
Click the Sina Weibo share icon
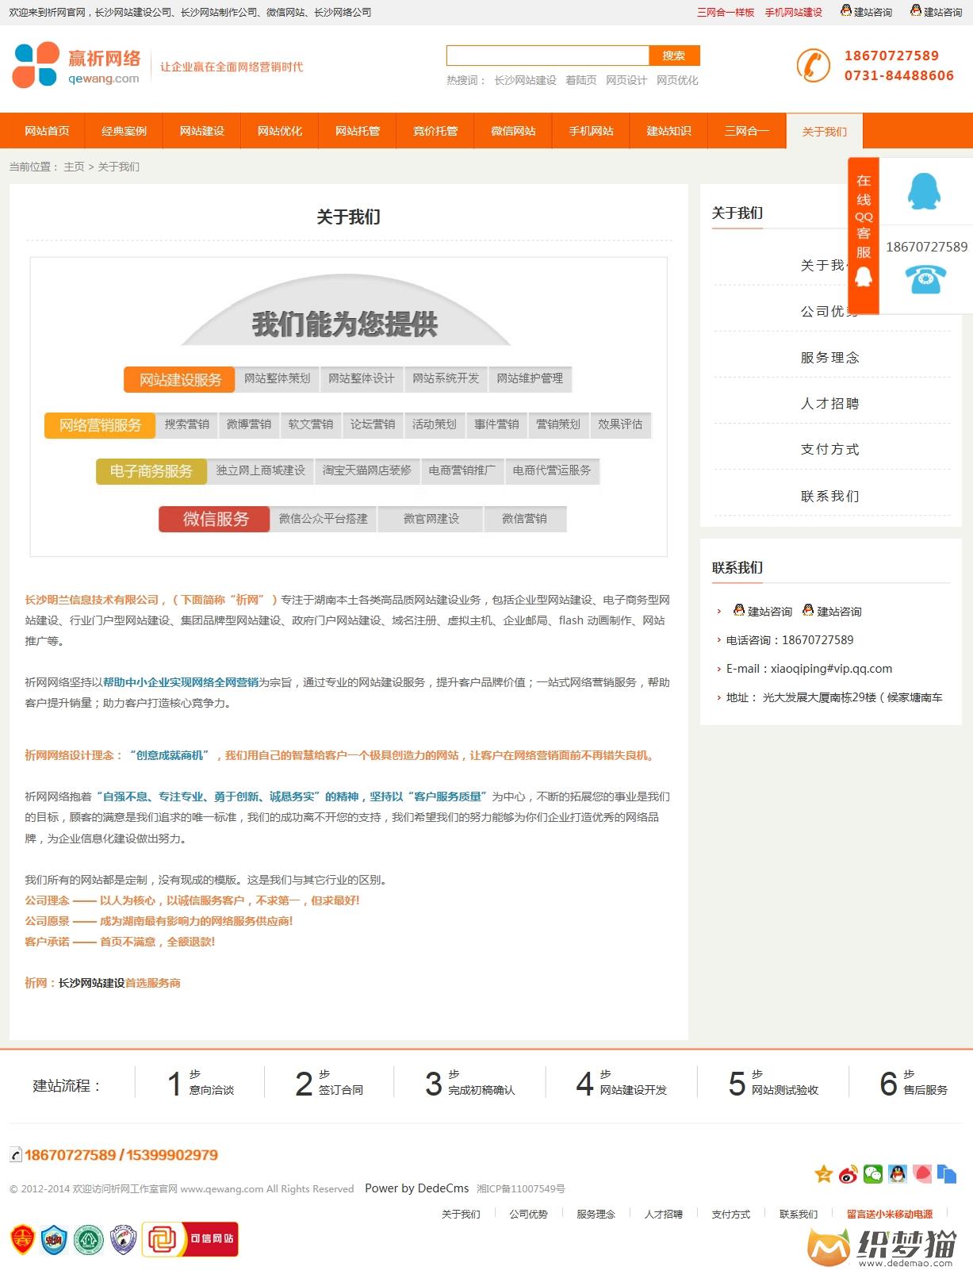click(x=849, y=1174)
